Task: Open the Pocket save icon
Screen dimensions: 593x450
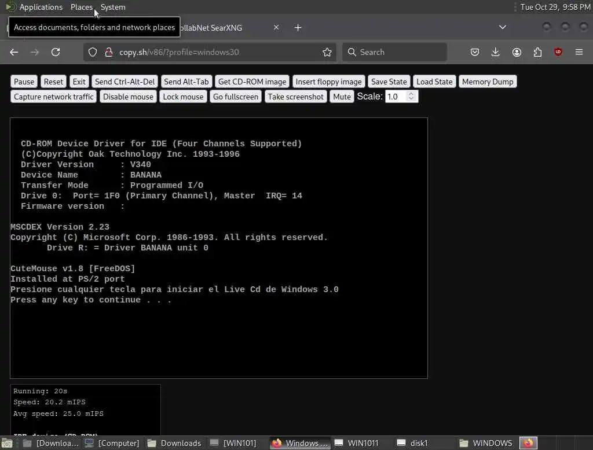Action: pyautogui.click(x=475, y=52)
